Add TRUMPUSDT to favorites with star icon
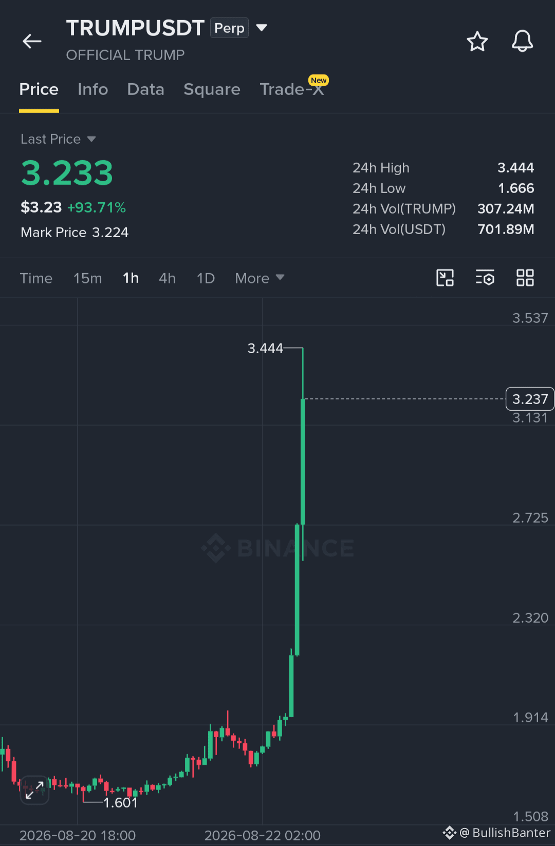 tap(477, 41)
